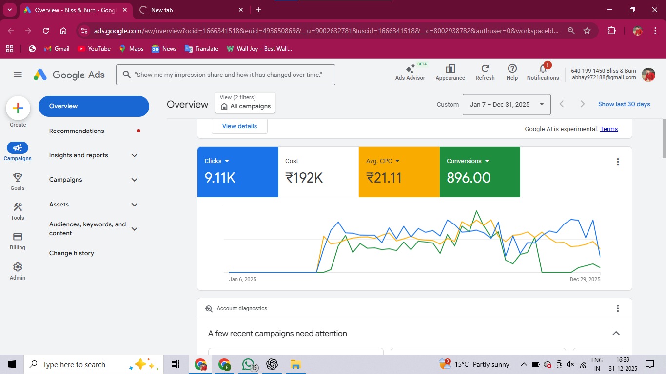Click the Show last 30 days link
The image size is (666, 374).
[x=624, y=104]
